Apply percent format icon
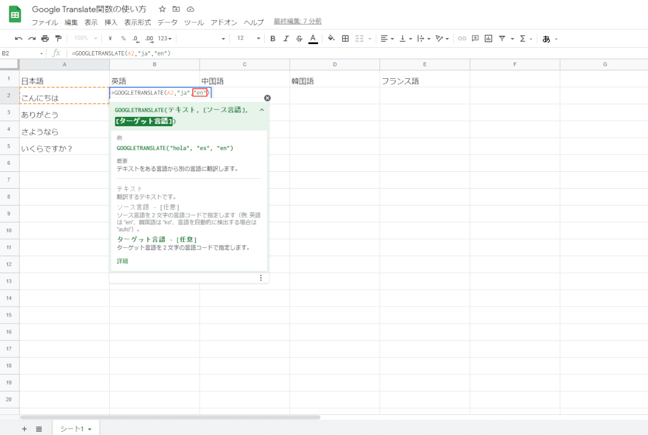This screenshot has width=648, height=435. click(123, 39)
